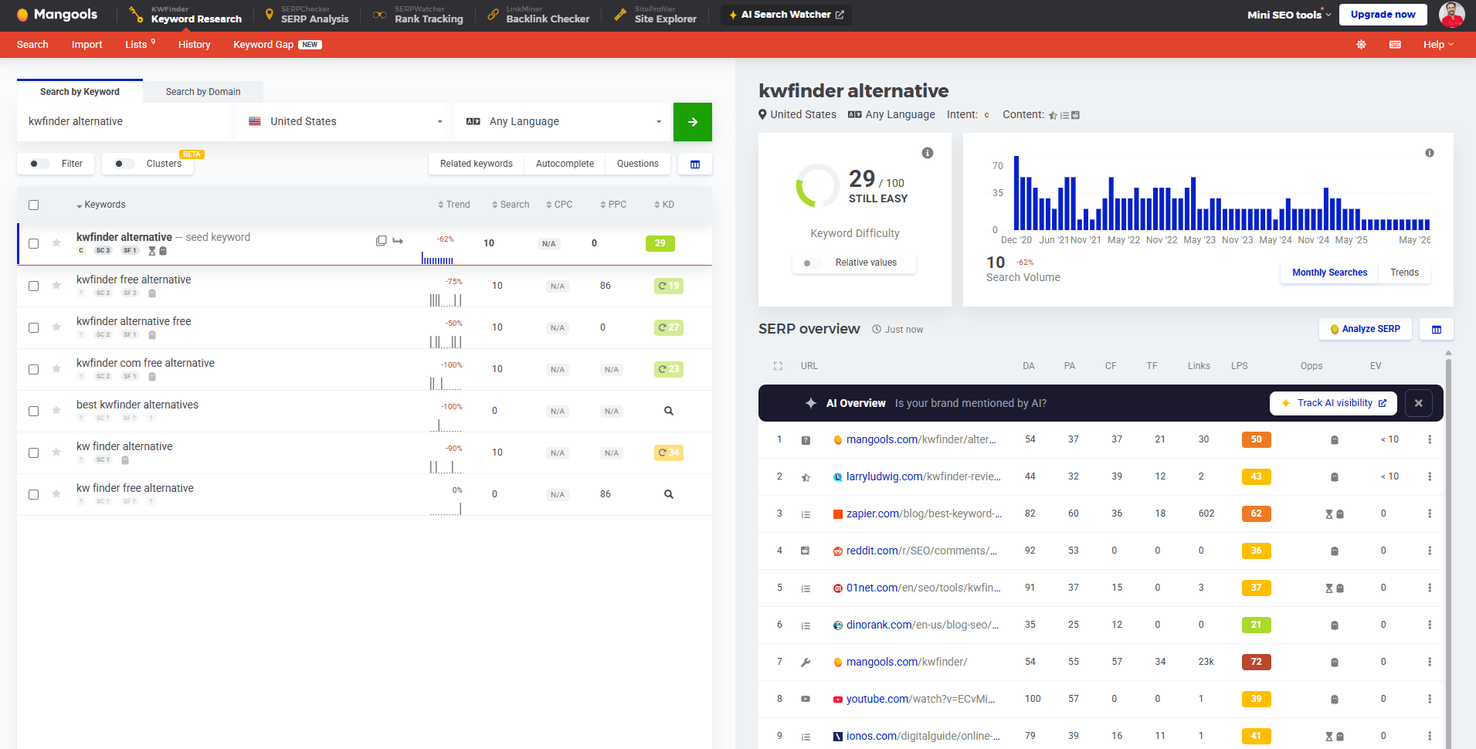The image size is (1476, 749).
Task: Click the green KD 29 badge in keyword row
Action: [660, 243]
